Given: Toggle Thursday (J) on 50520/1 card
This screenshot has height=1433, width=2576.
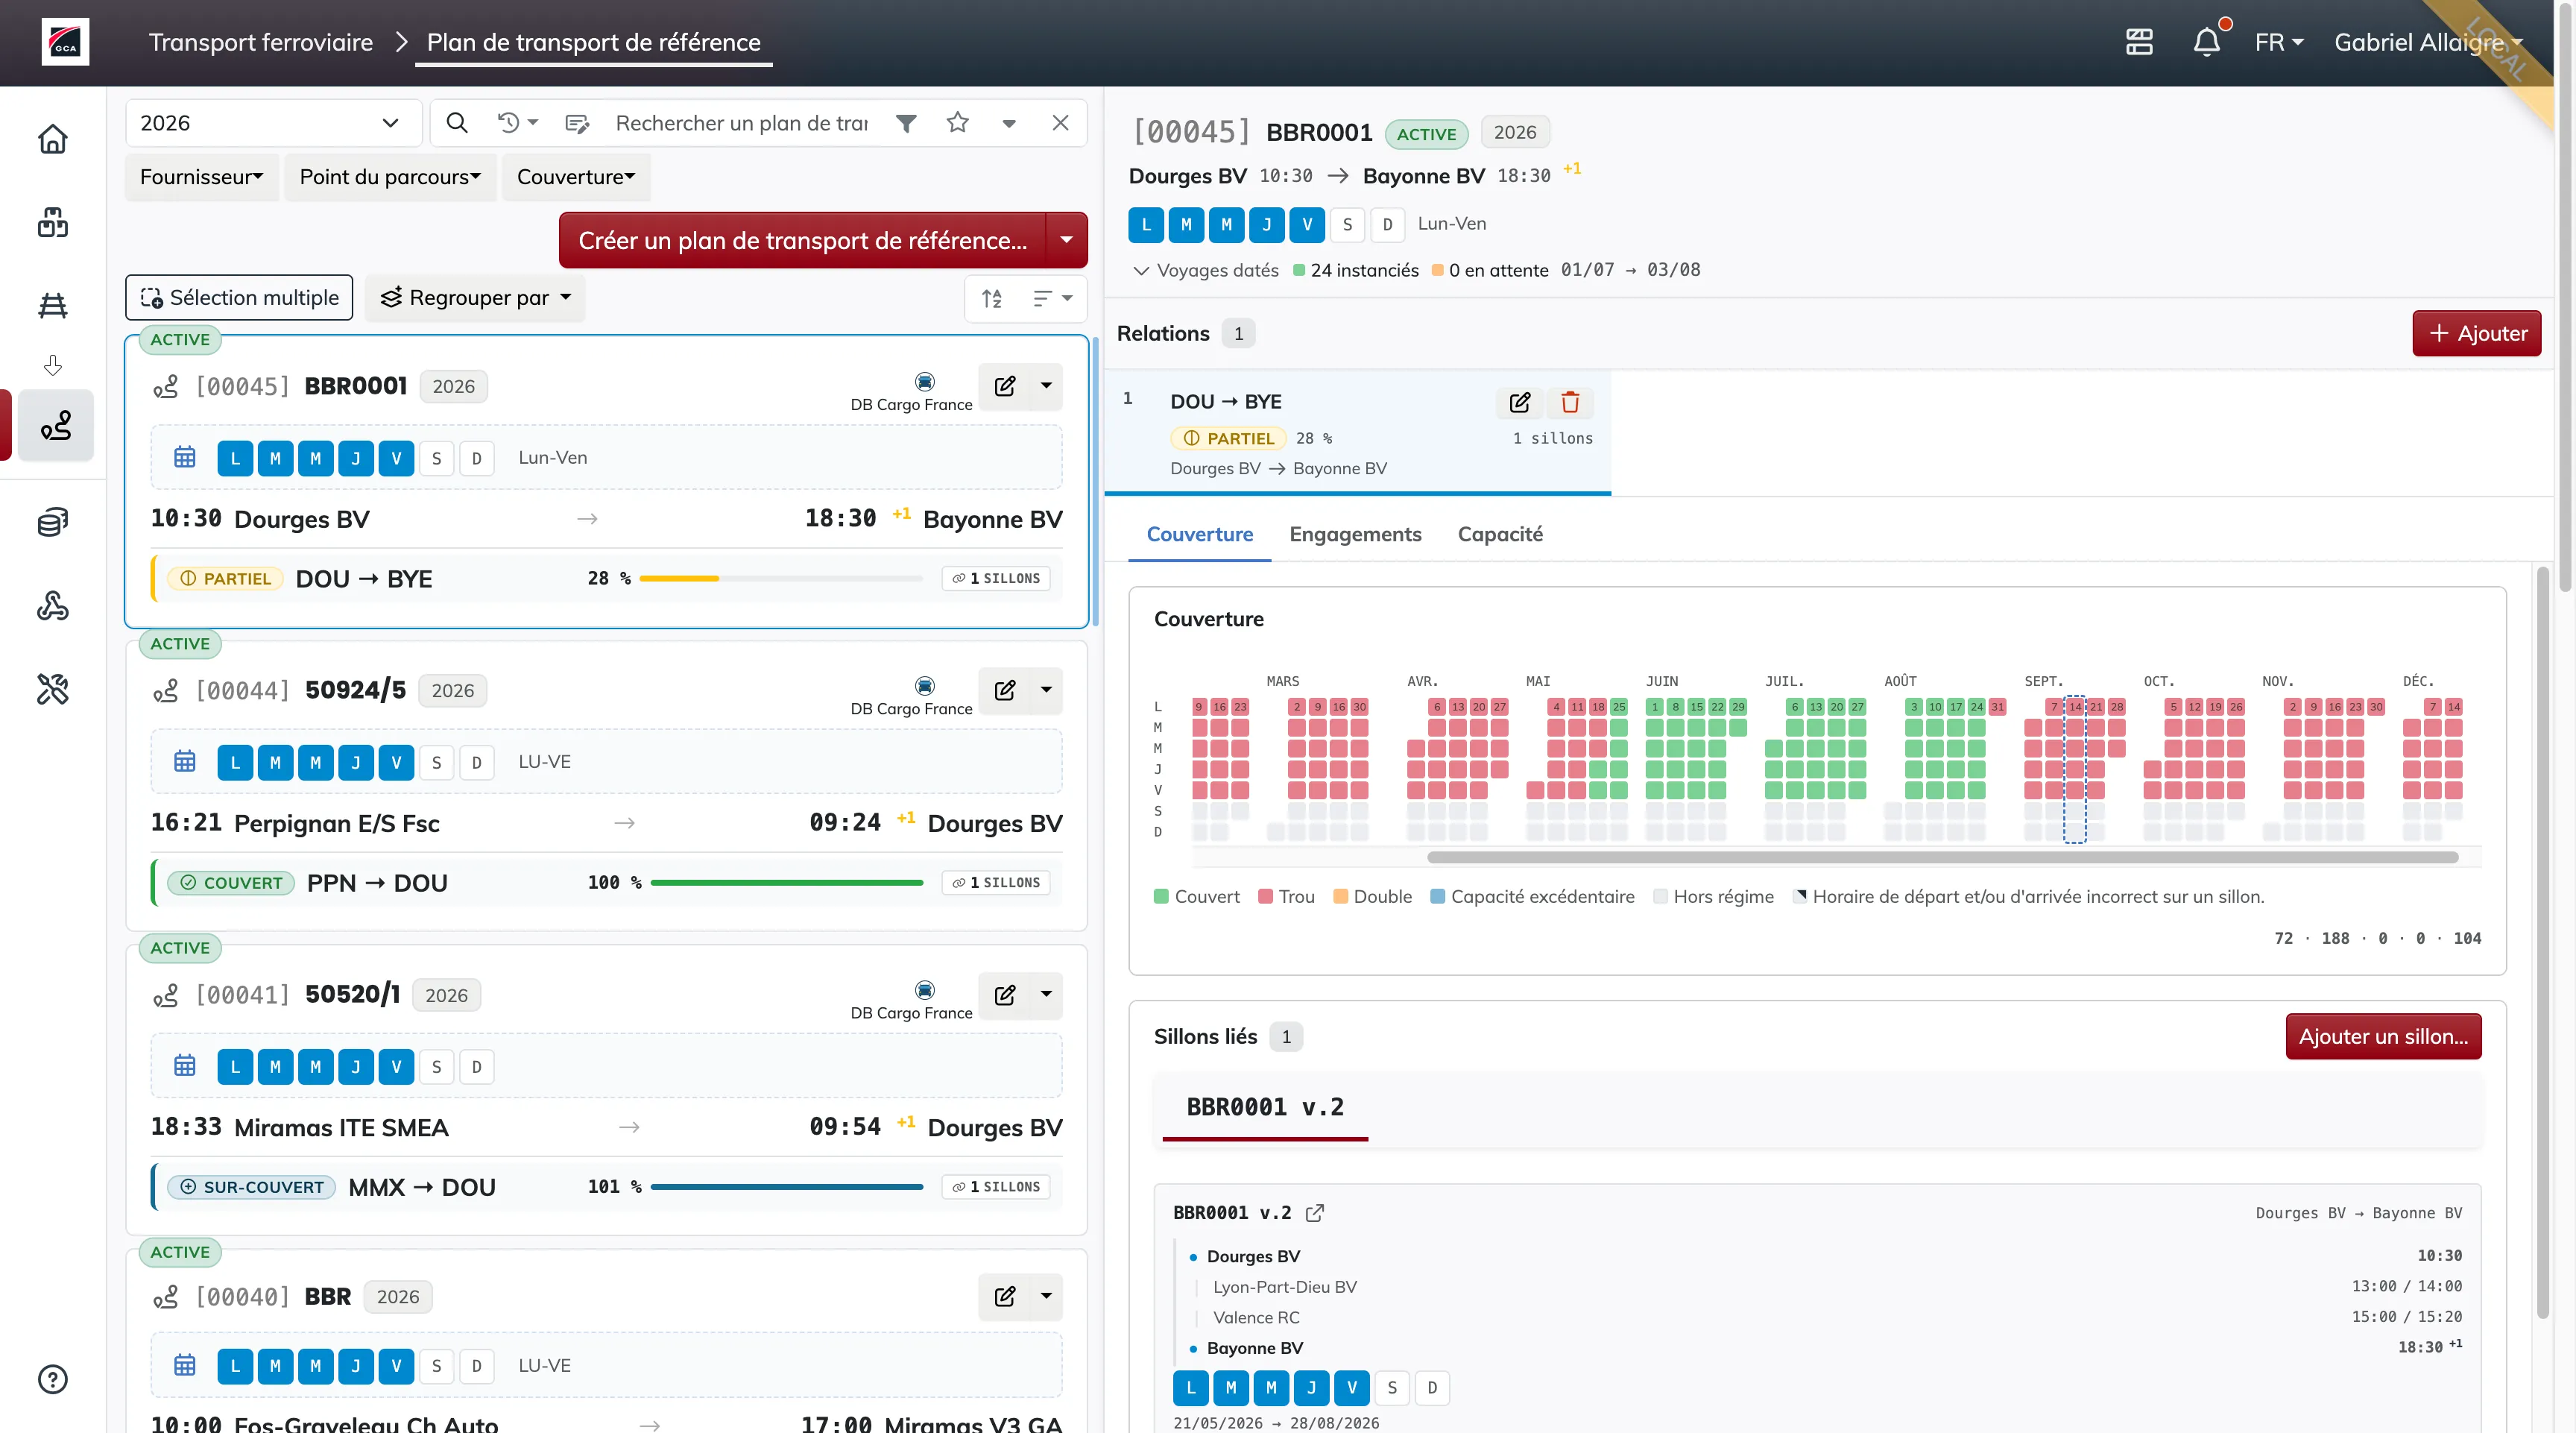Looking at the screenshot, I should point(356,1066).
